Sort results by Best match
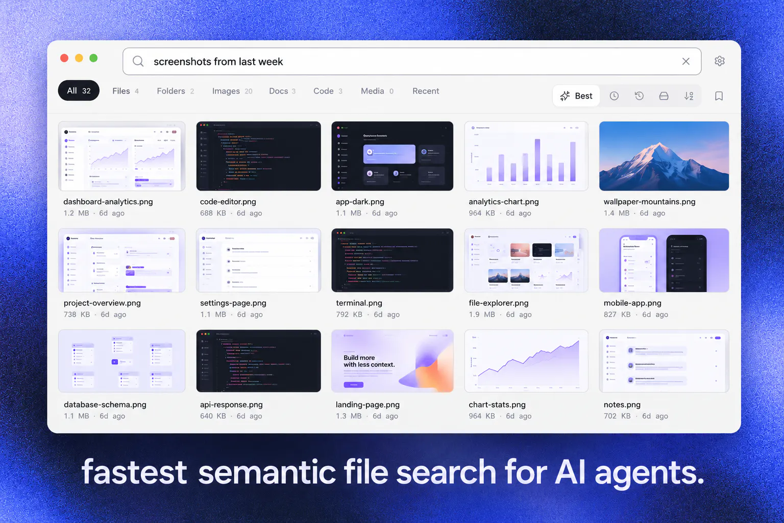Image resolution: width=784 pixels, height=523 pixels. click(x=576, y=96)
